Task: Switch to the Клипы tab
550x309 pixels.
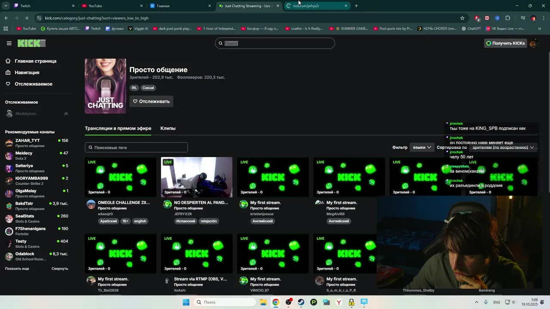Action: coord(168,128)
